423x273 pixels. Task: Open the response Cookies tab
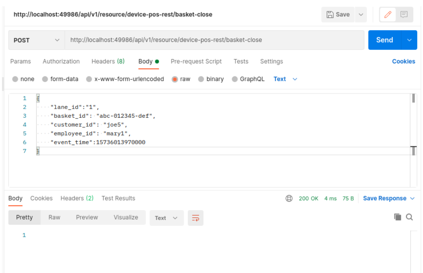pyautogui.click(x=41, y=199)
